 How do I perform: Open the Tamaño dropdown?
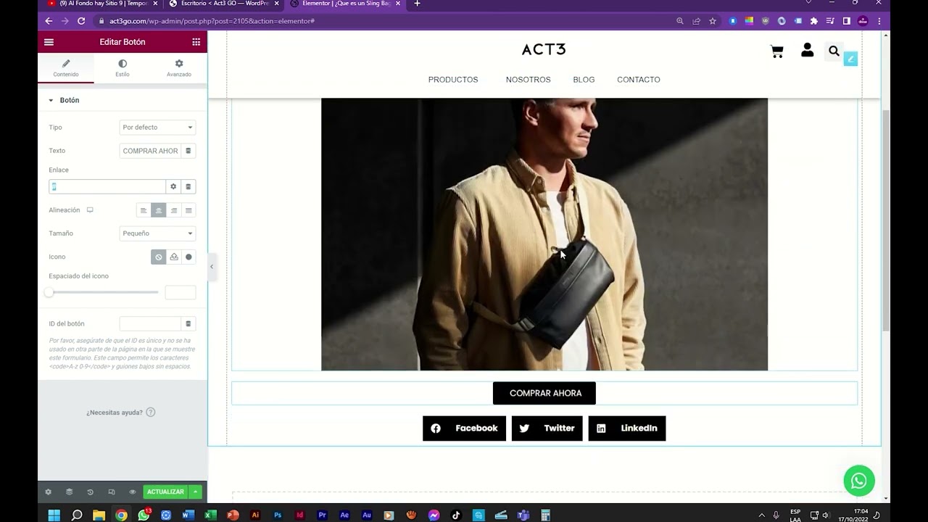[x=157, y=233]
